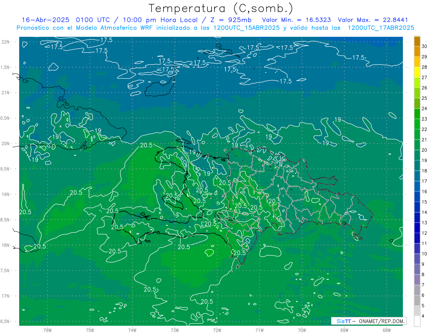Click the orange-brown swatch topping the color scale
This screenshot has height=335, width=434.
[x=417, y=42]
